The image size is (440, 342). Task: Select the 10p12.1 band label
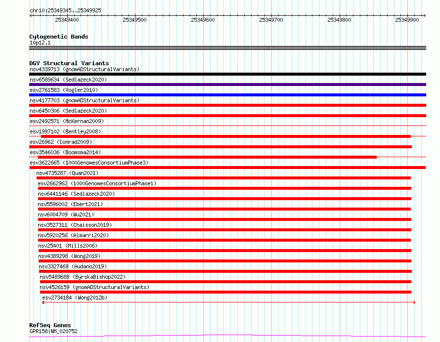pos(40,43)
